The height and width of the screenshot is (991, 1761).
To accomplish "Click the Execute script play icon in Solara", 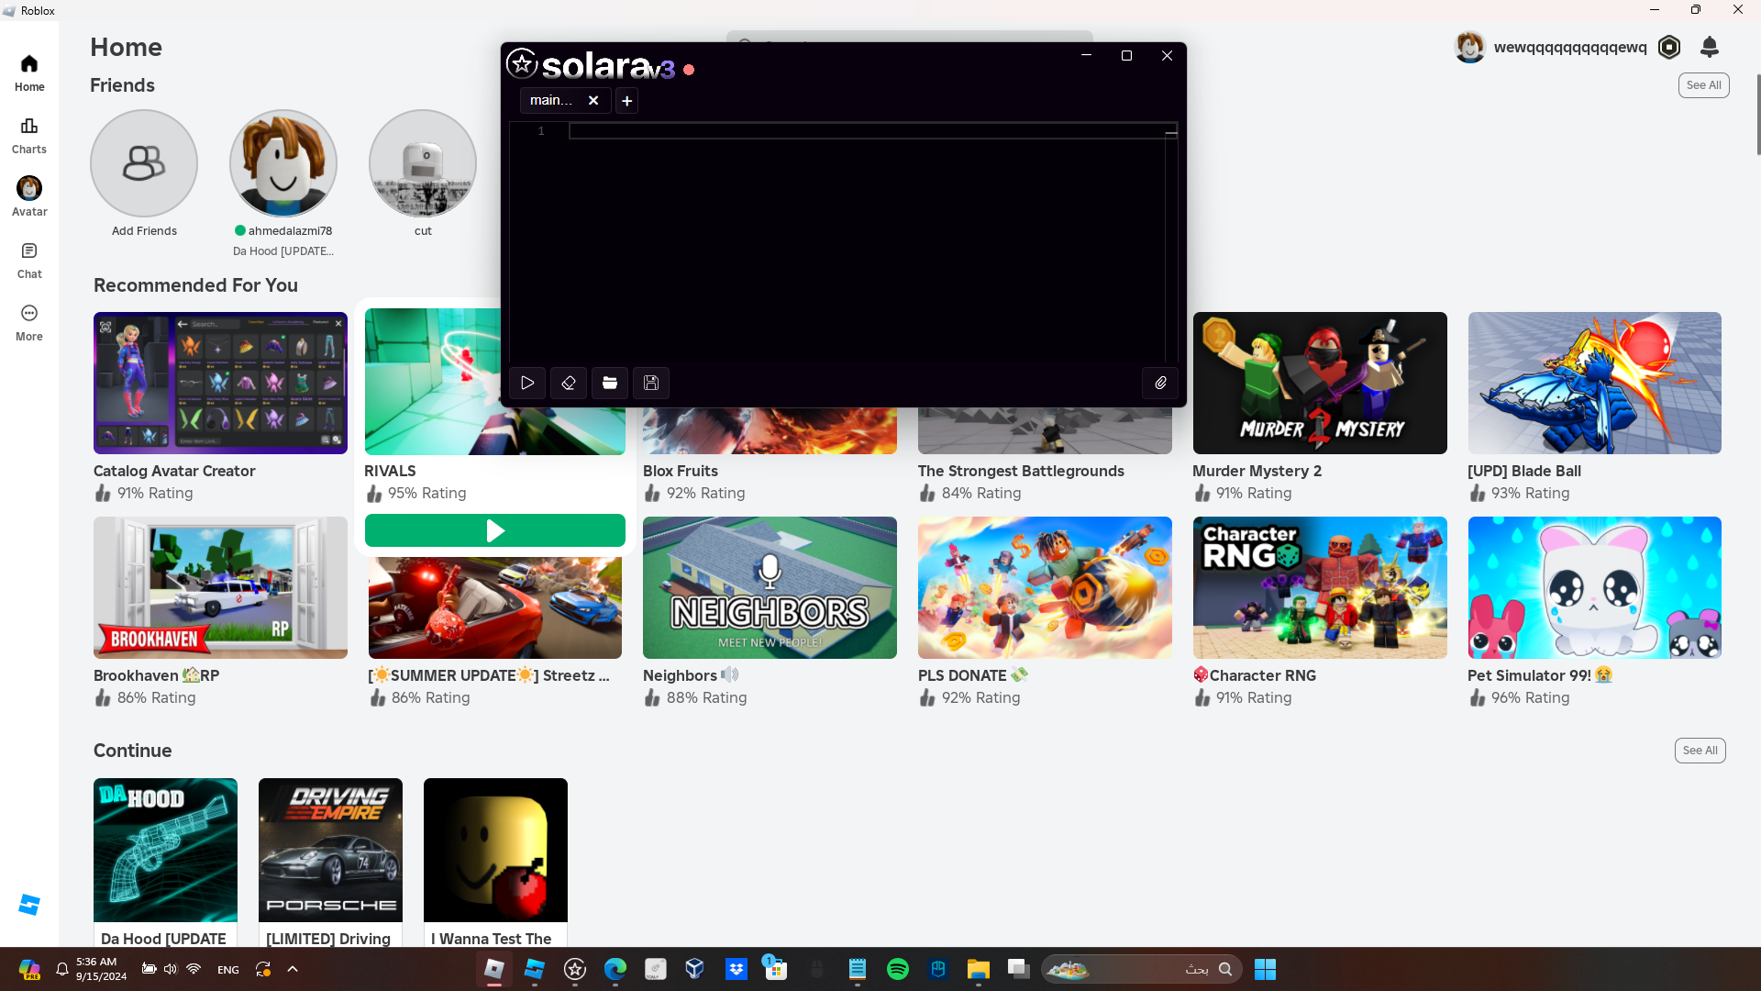I will coord(527,383).
